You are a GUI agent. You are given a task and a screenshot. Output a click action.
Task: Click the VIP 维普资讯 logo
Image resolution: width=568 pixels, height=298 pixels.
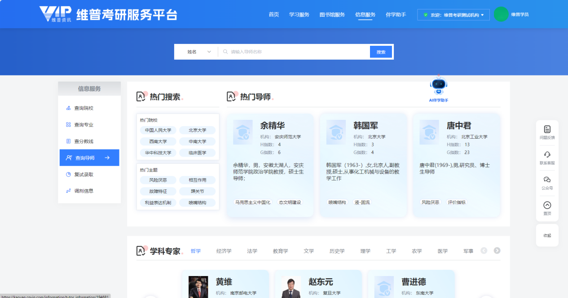[55, 14]
